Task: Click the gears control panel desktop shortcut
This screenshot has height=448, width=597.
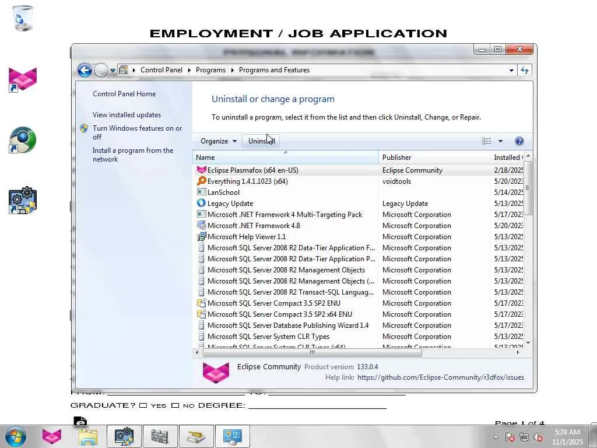Action: [23, 201]
